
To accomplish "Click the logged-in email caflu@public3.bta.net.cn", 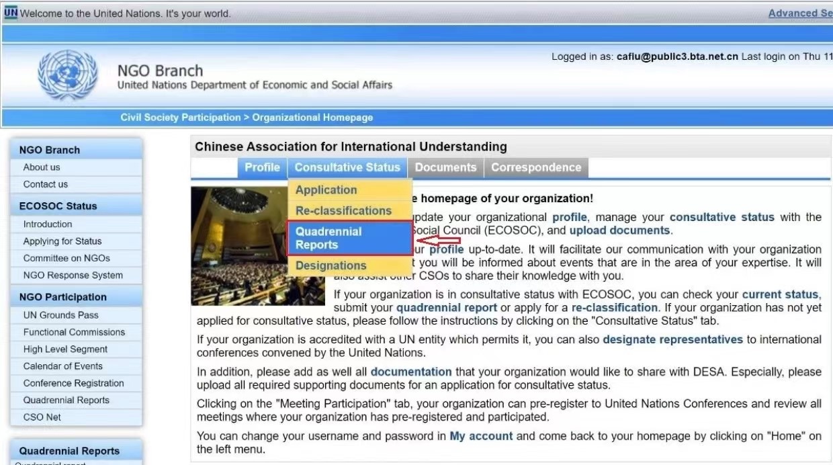I will pyautogui.click(x=678, y=56).
